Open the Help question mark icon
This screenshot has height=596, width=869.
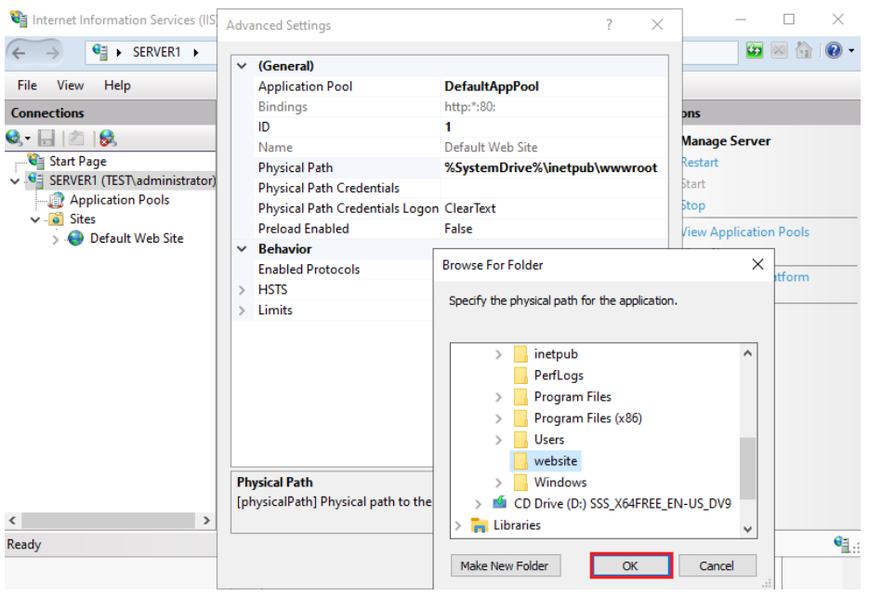(x=832, y=51)
